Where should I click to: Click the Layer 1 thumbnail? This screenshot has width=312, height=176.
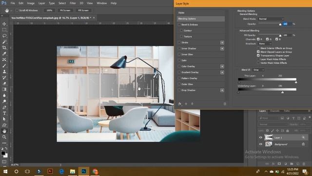point(269,137)
